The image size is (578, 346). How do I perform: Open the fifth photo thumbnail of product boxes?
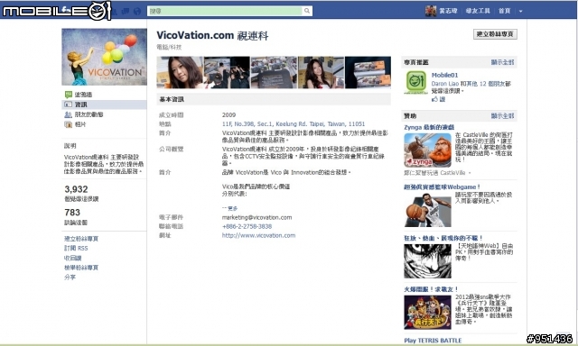point(368,72)
